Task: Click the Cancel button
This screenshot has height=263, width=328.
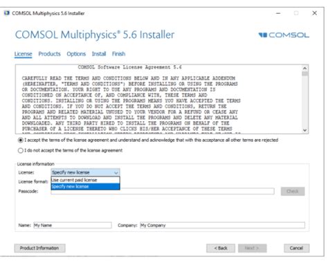Action: (x=296, y=248)
